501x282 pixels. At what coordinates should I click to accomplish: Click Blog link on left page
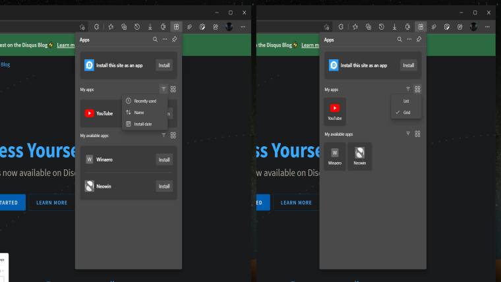[5, 65]
